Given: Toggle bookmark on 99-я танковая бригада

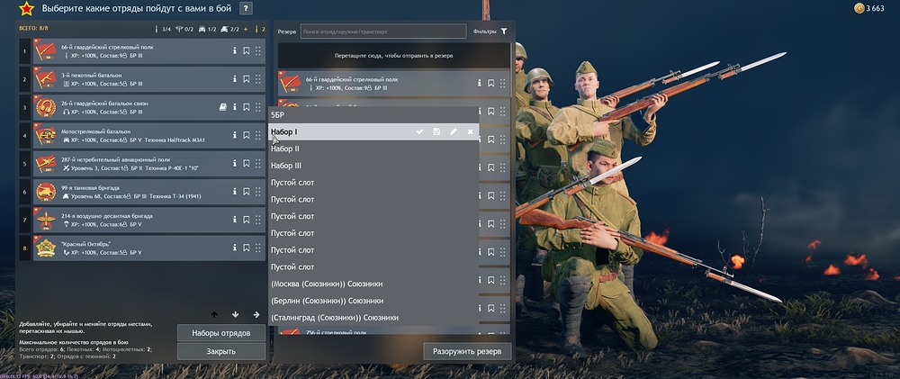Looking at the screenshot, I should (x=247, y=192).
